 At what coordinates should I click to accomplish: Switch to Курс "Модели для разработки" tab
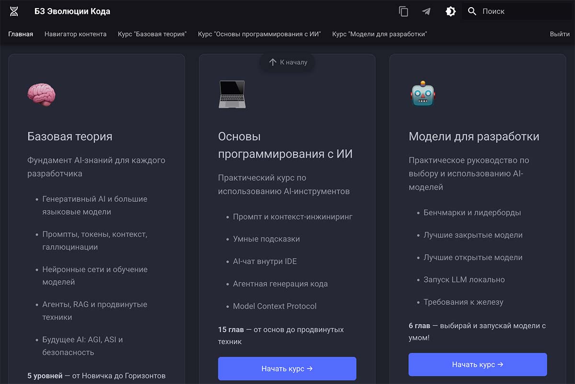[379, 34]
